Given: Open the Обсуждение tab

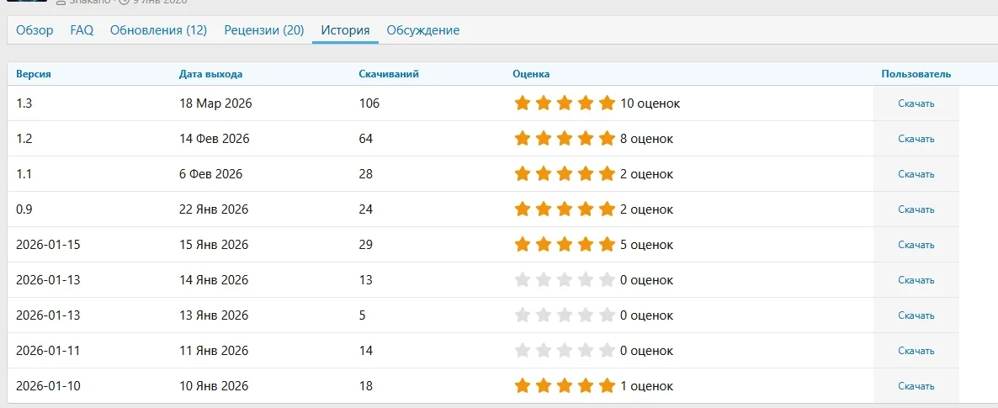Looking at the screenshot, I should pos(423,30).
